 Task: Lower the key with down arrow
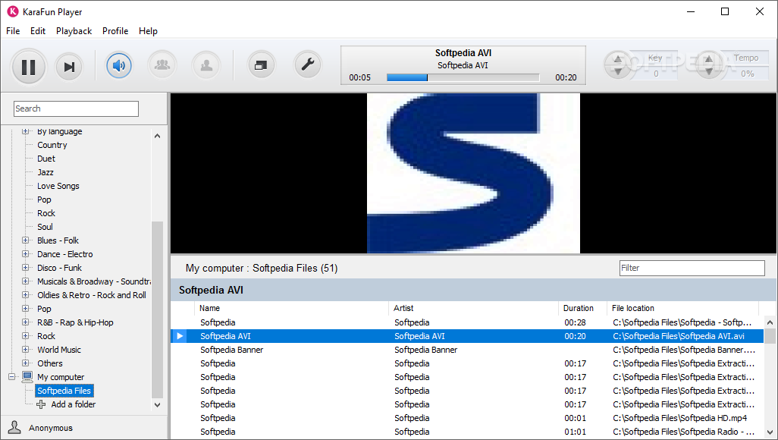[618, 71]
